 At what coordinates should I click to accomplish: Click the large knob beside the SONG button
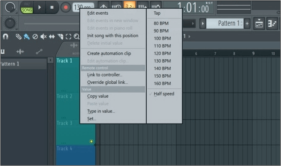coord(10,8)
